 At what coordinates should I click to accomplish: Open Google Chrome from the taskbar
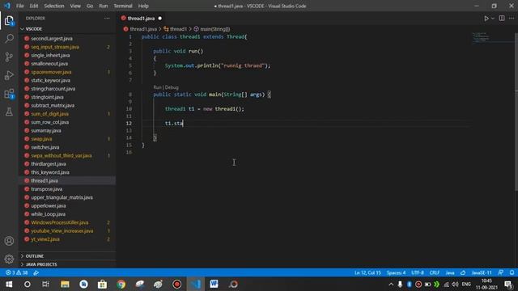[121, 284]
